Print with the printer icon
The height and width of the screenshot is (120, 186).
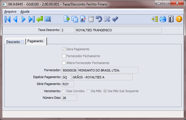[x=163, y=19]
